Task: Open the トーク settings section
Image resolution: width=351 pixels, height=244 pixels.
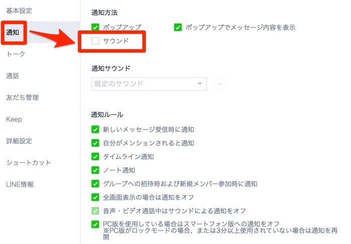Action: pos(16,54)
